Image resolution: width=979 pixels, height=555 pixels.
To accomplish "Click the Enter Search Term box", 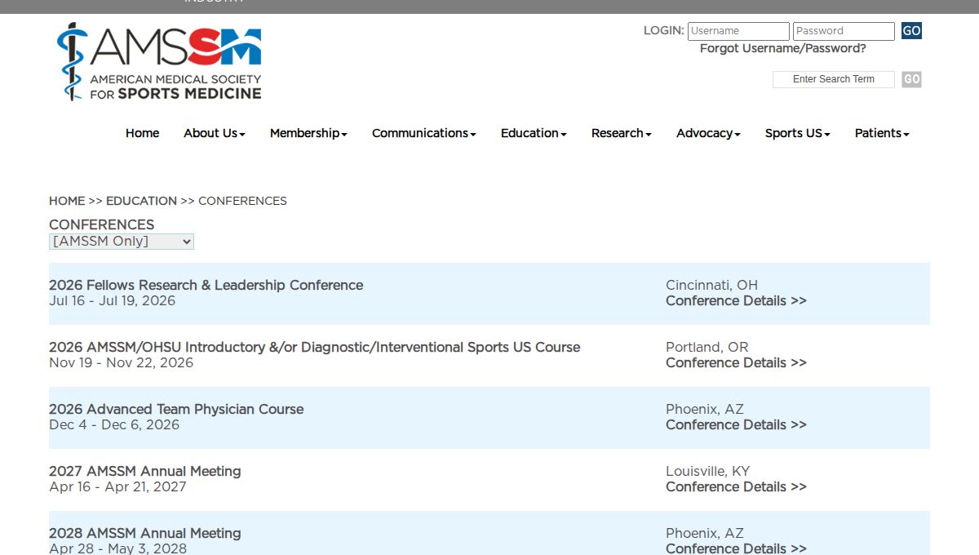I will (834, 79).
